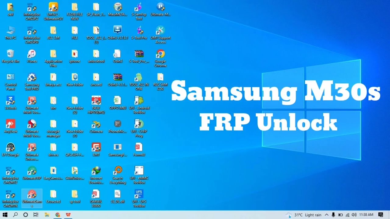The height and width of the screenshot is (219, 390).
Task: Launch EMT desktop shortcut
Action: (96, 150)
